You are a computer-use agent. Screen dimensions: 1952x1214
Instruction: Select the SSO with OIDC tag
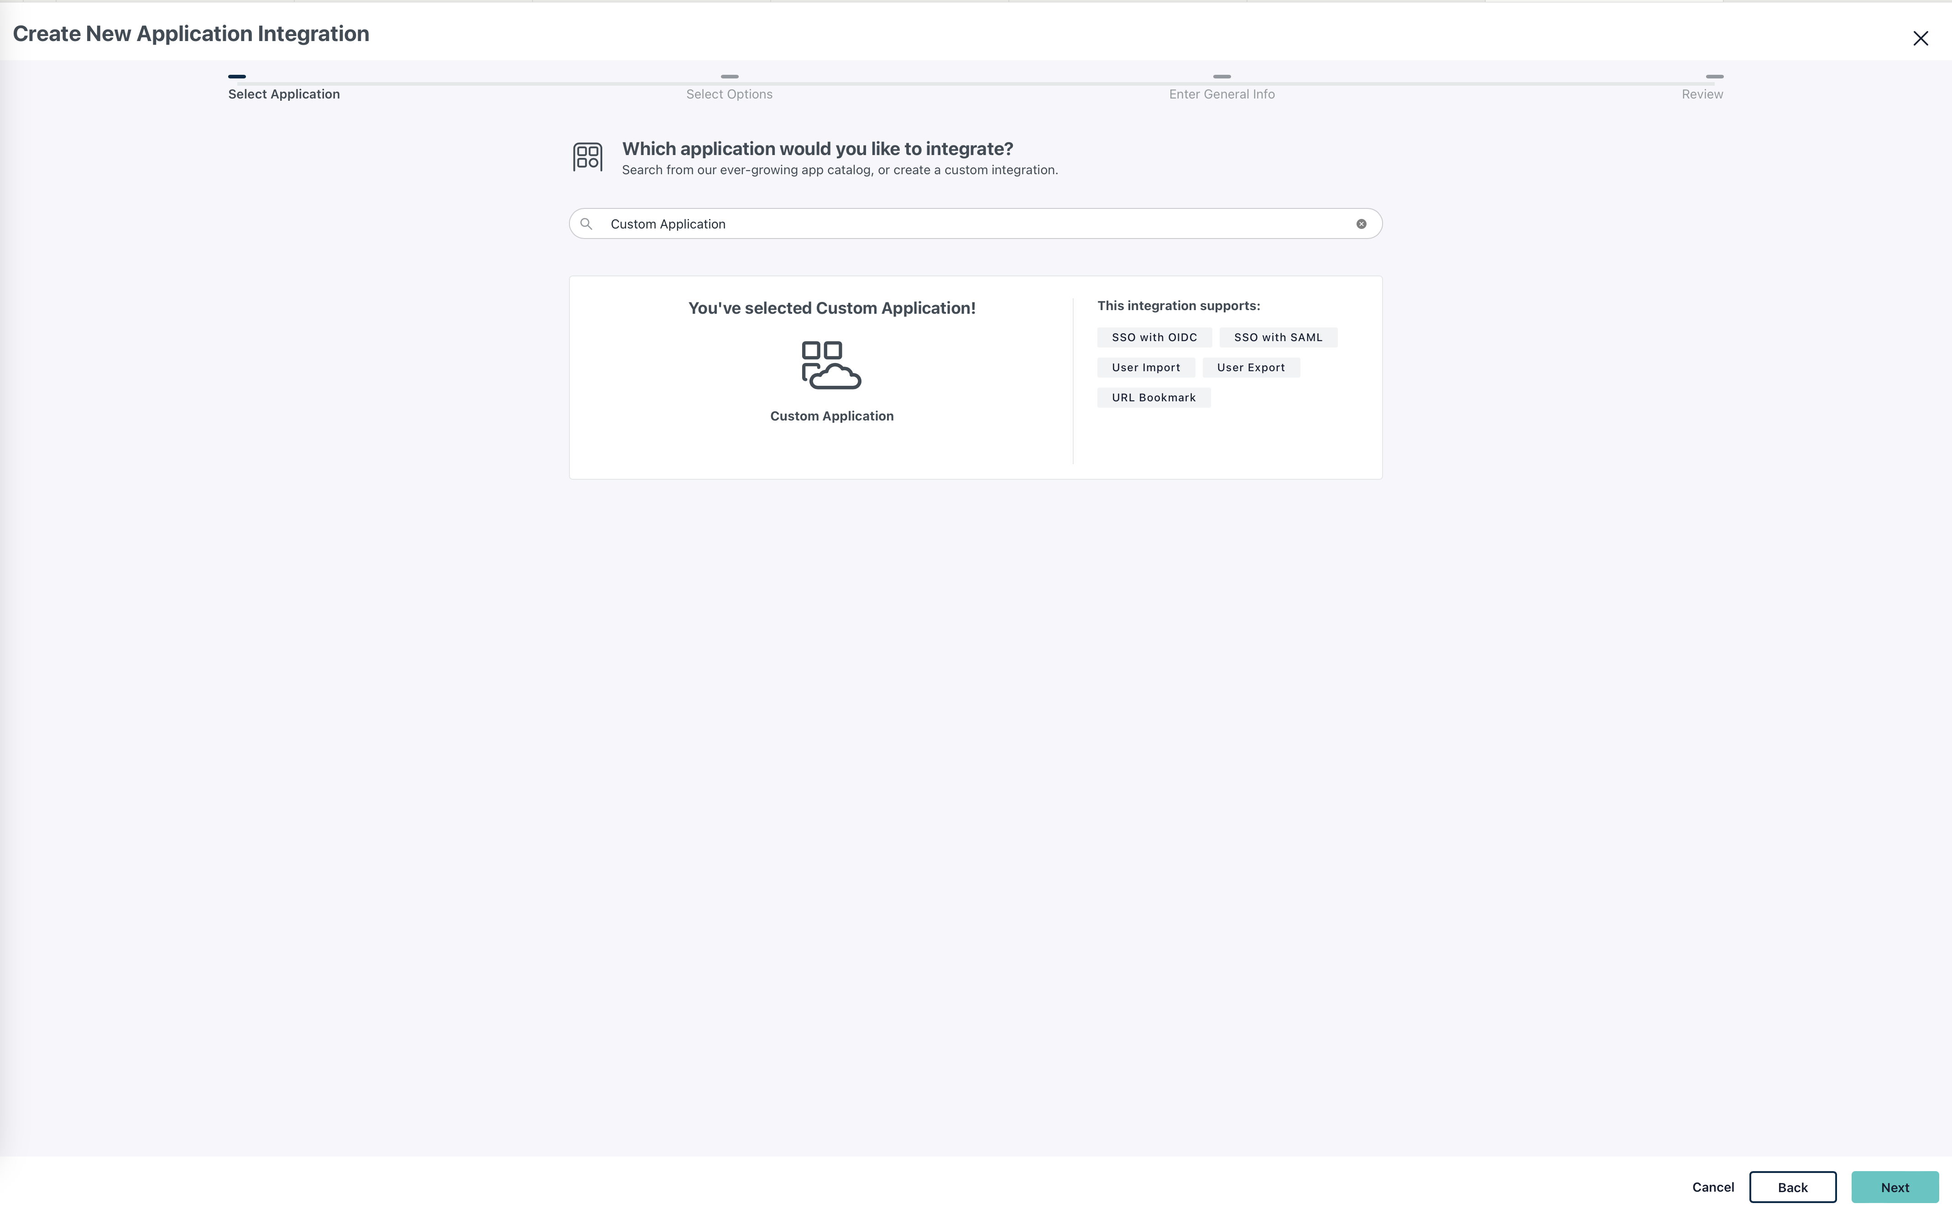click(1153, 337)
